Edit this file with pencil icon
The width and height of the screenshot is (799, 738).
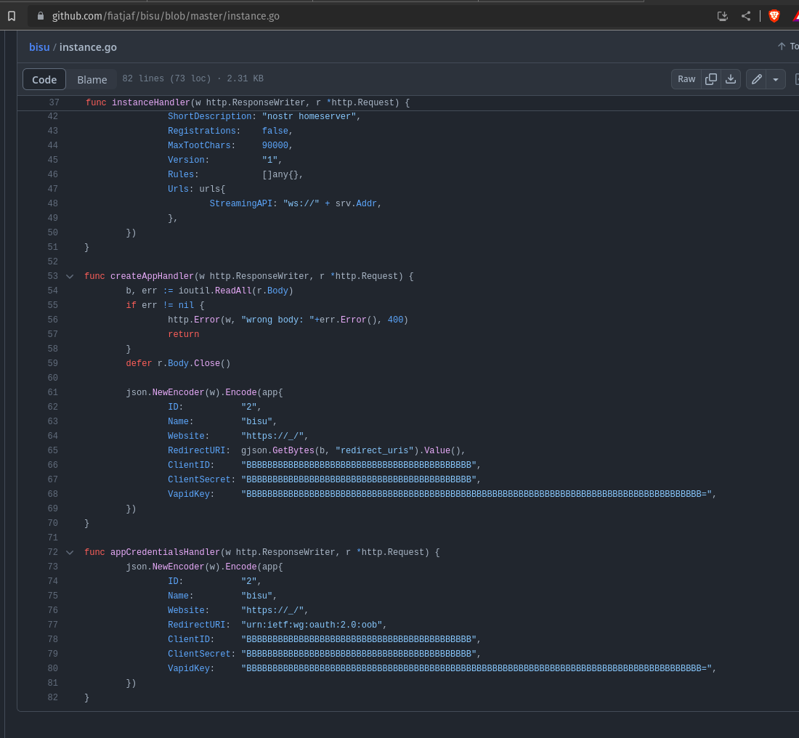pos(757,79)
